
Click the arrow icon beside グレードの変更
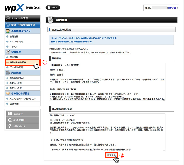(x=7, y=68)
